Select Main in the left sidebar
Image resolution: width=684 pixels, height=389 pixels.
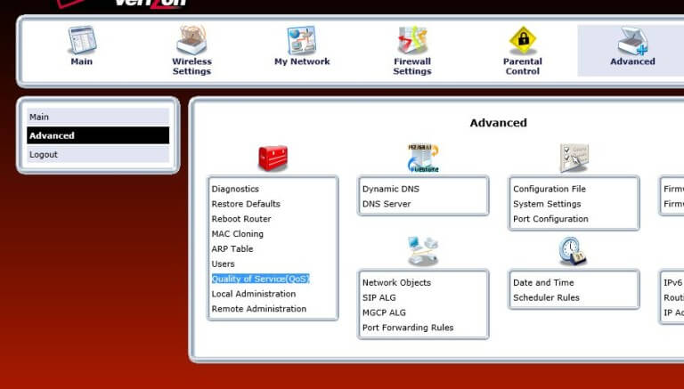point(98,117)
